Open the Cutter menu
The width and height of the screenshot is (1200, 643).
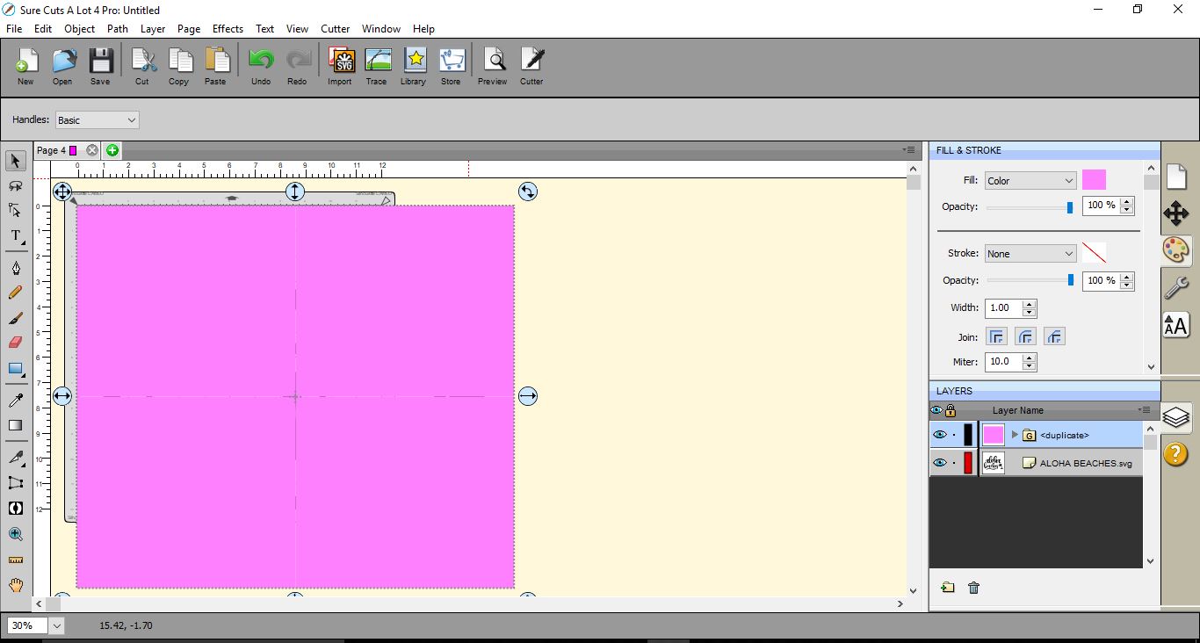pos(336,29)
